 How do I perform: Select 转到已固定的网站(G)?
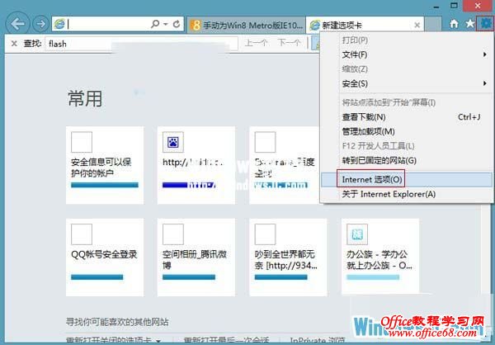[x=406, y=160]
